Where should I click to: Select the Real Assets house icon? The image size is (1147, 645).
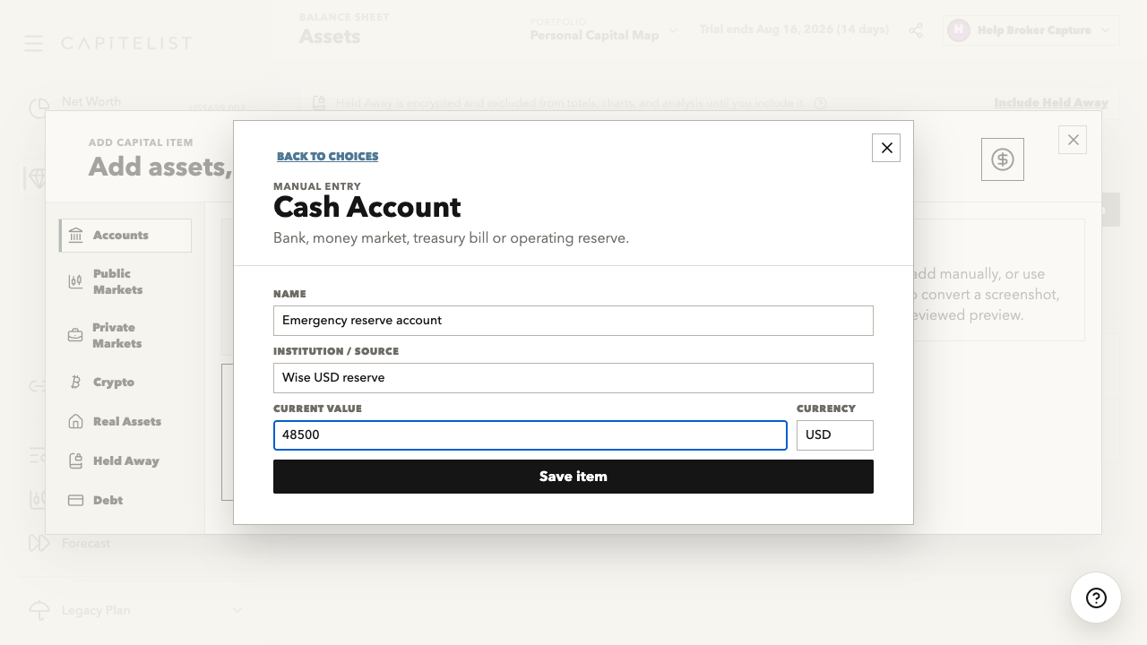tap(76, 421)
